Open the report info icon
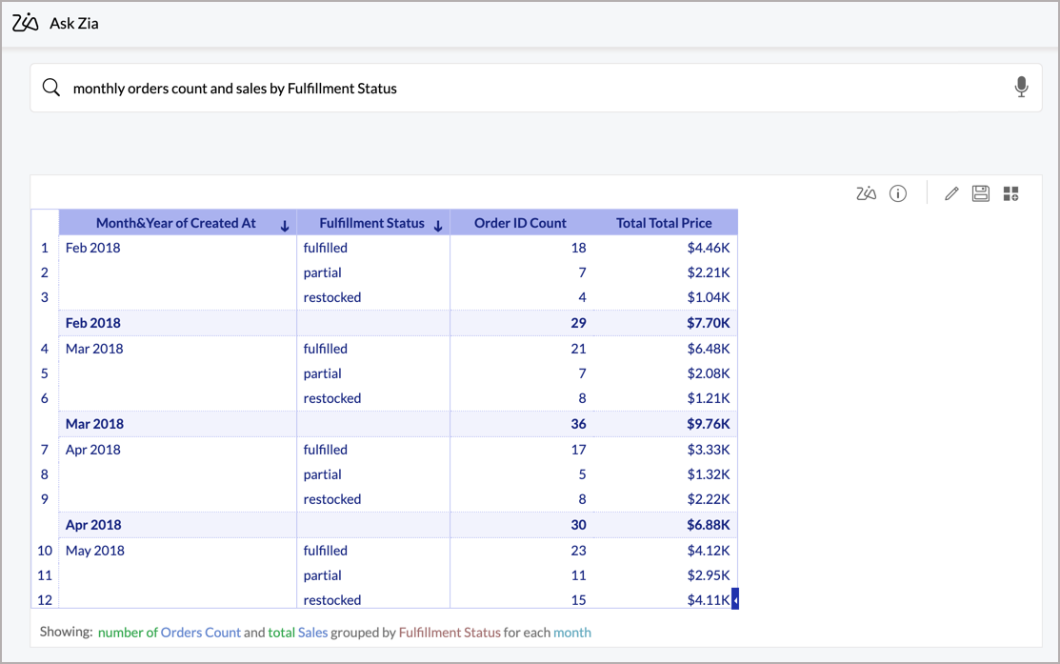This screenshot has height=664, width=1060. (x=897, y=193)
